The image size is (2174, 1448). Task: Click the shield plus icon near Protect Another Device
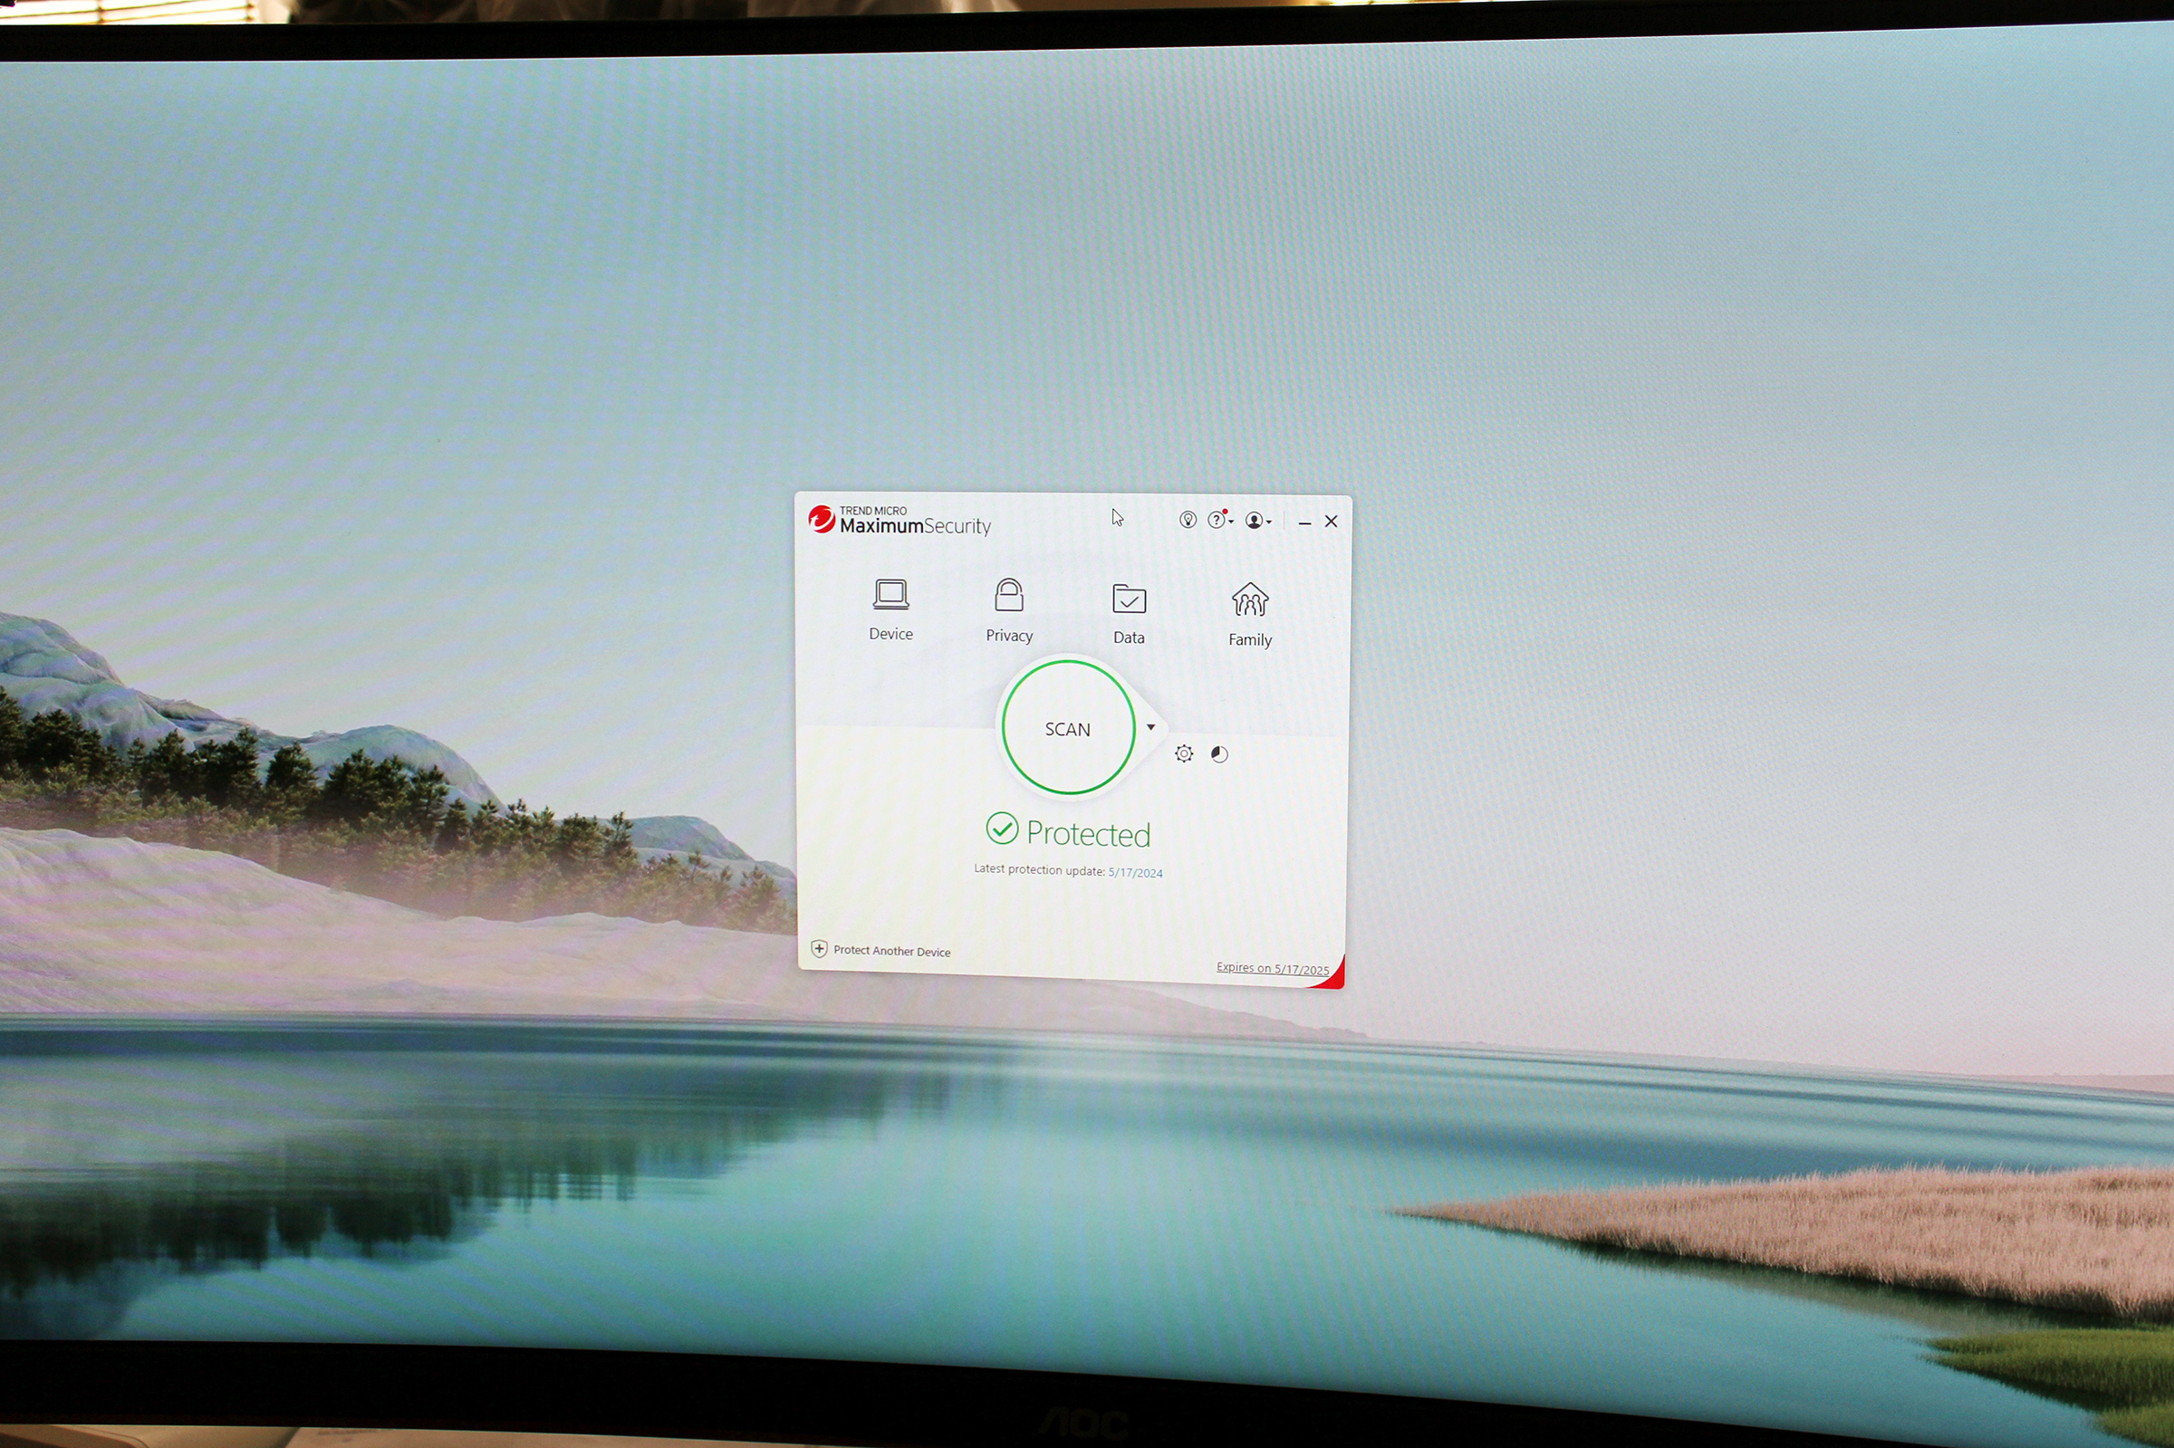(x=818, y=948)
